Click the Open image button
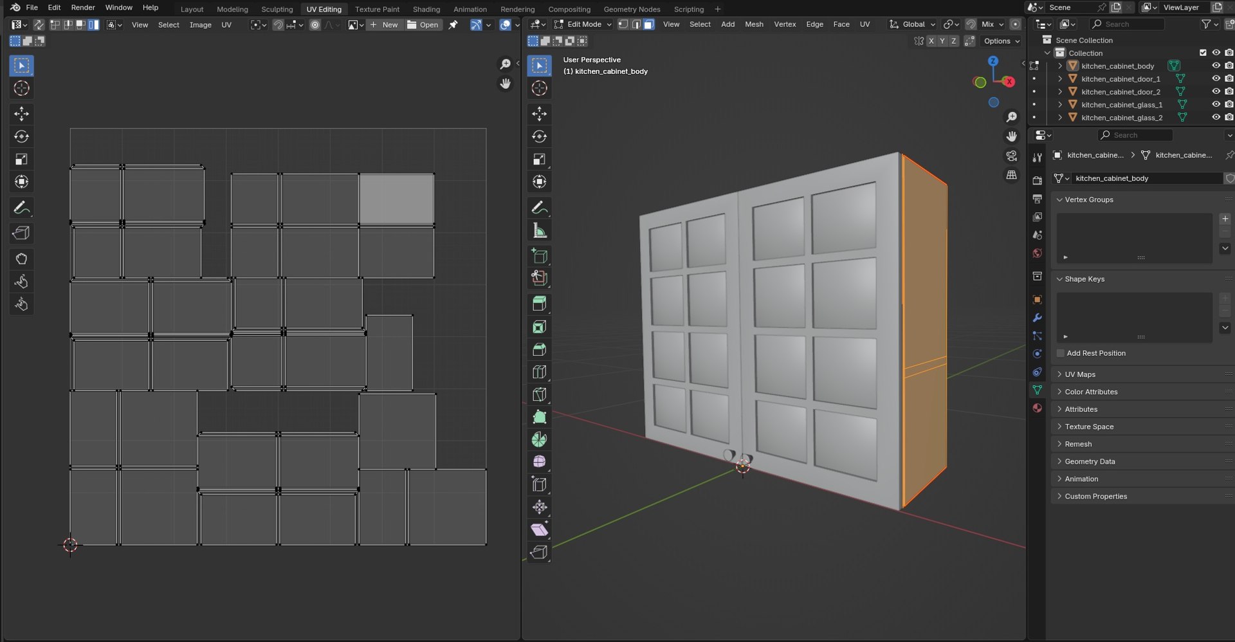Screen dimensions: 1235x642 point(423,24)
